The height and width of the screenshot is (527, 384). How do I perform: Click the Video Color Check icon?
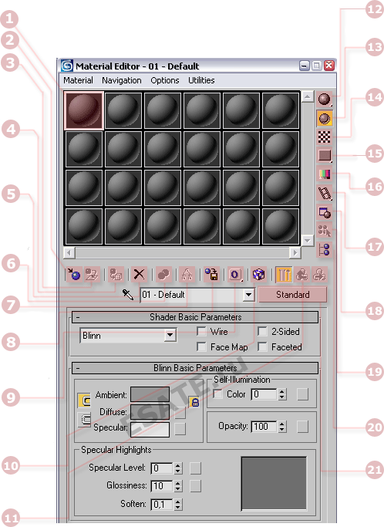pos(324,174)
